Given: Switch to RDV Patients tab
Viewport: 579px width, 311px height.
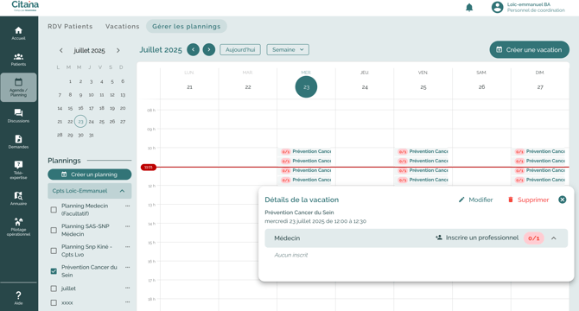Looking at the screenshot, I should tap(70, 26).
